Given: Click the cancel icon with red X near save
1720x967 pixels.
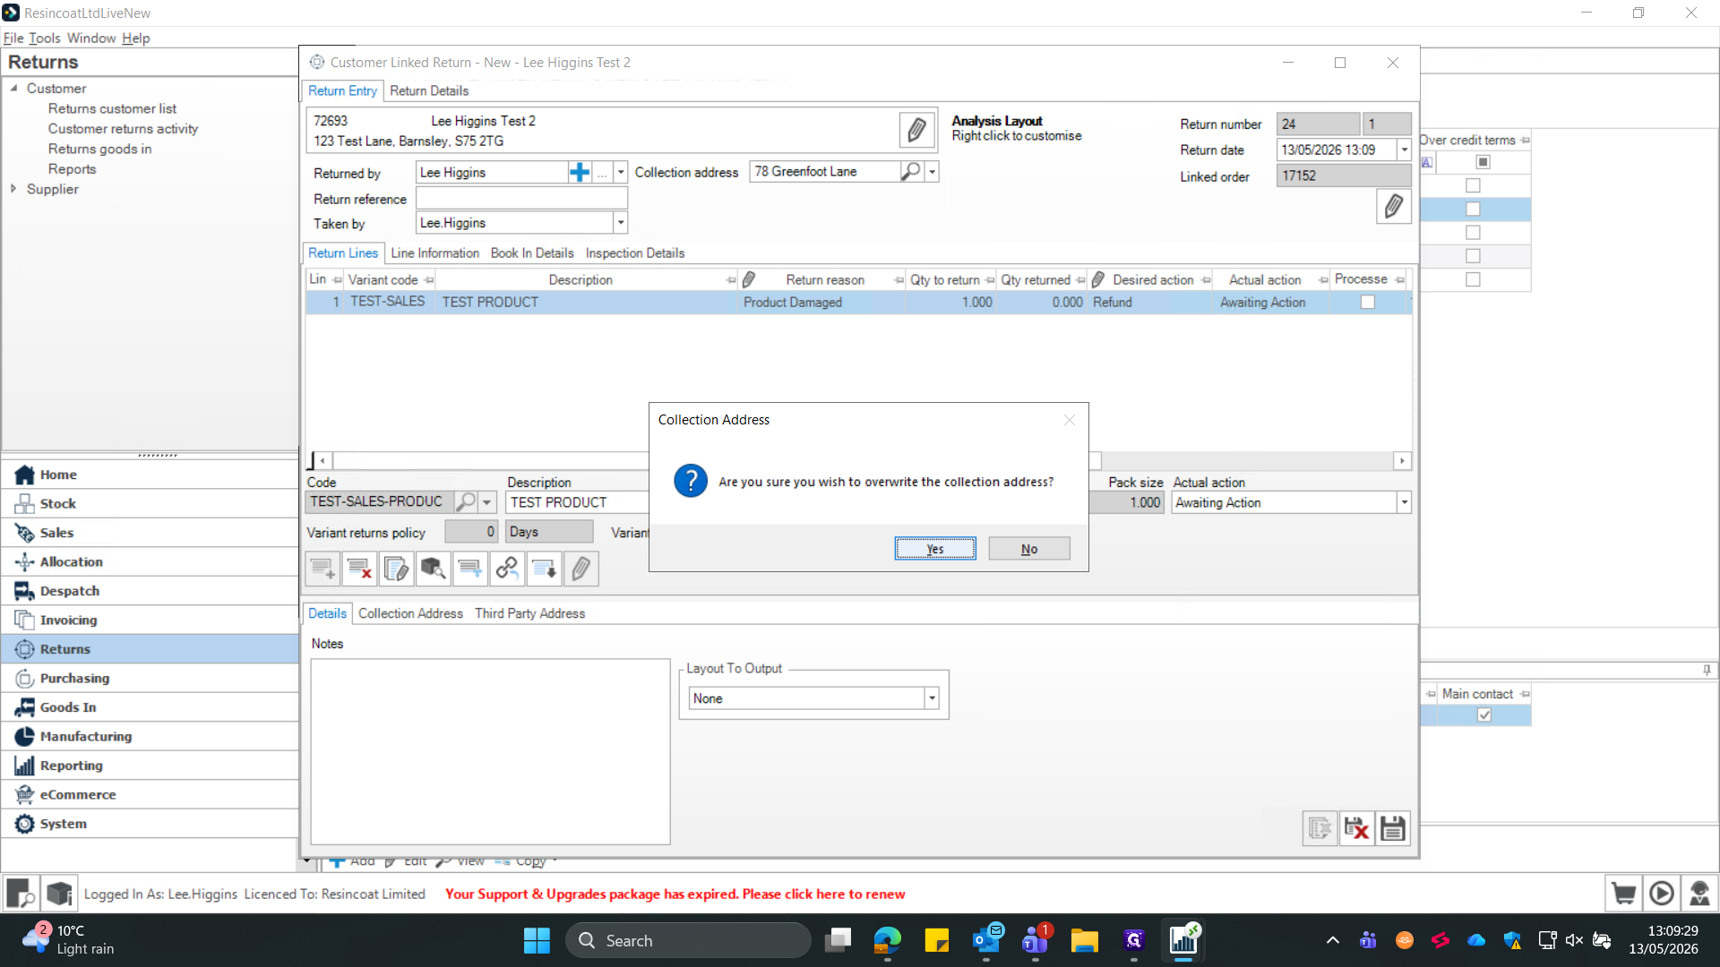Looking at the screenshot, I should 1356,828.
